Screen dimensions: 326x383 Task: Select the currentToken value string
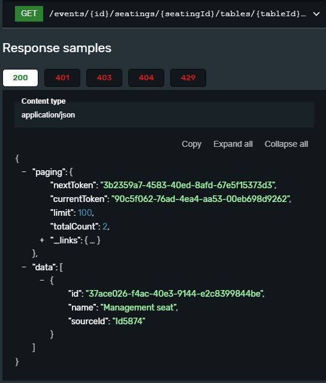pos(201,199)
